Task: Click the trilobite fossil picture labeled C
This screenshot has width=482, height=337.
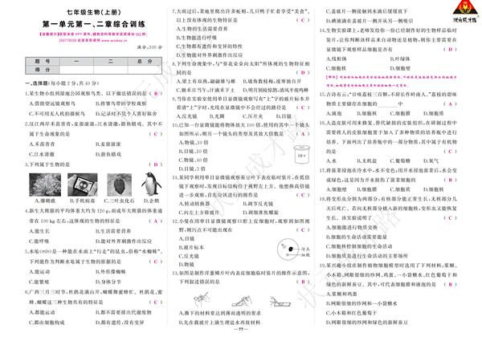Action: point(119,185)
